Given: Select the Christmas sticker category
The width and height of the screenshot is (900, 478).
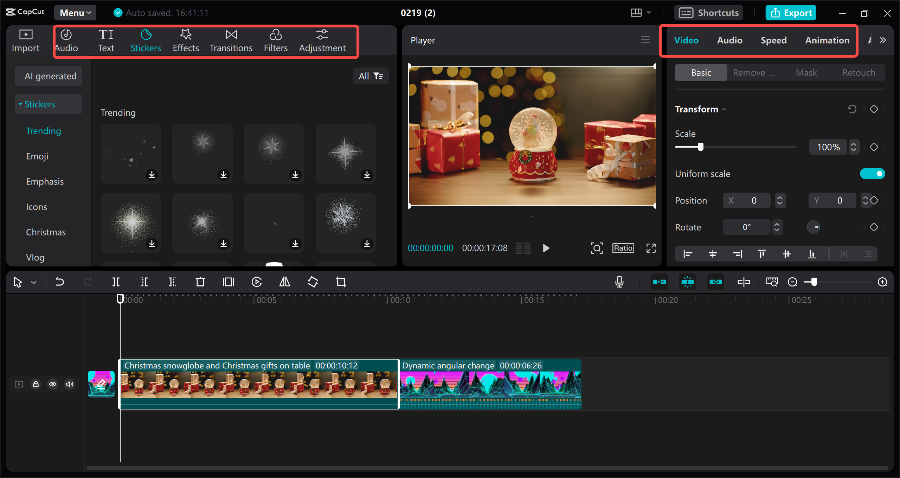Looking at the screenshot, I should (46, 232).
